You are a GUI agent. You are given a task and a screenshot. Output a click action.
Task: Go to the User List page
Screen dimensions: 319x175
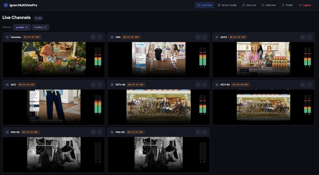[x=249, y=5]
